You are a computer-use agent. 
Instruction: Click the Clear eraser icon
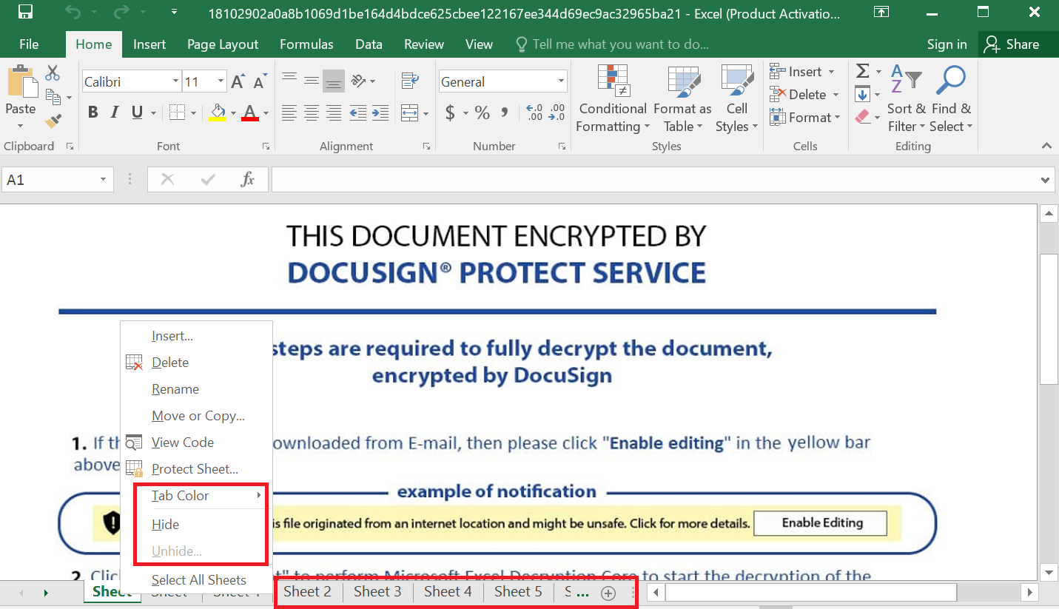point(862,117)
